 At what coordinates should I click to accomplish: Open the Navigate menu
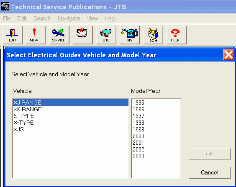(69, 18)
